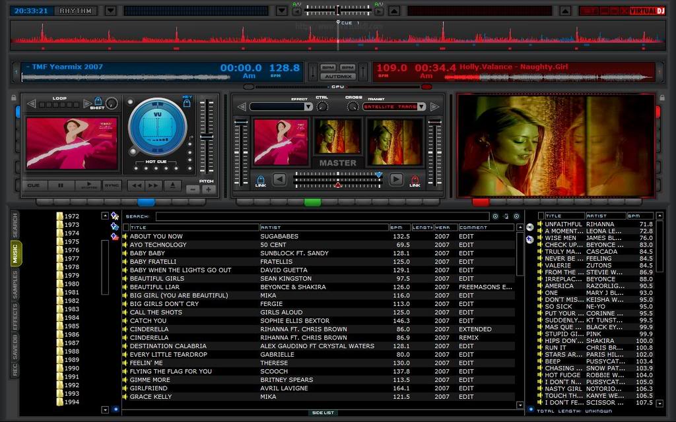Pause the left deck
This screenshot has width=676, height=422.
[60, 185]
